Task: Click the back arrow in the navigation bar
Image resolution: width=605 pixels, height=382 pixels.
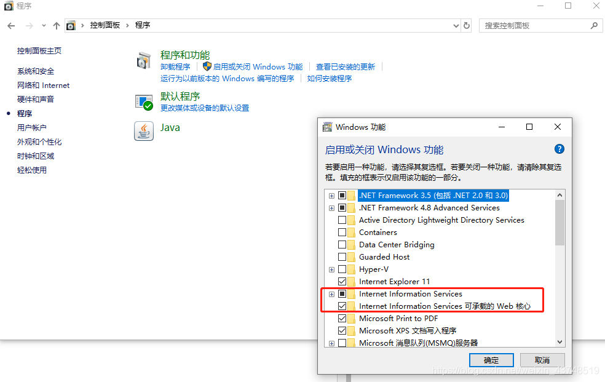Action: (x=11, y=26)
